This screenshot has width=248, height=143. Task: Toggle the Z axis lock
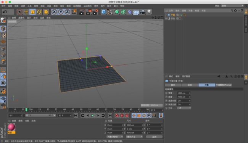pyautogui.click(x=68, y=12)
